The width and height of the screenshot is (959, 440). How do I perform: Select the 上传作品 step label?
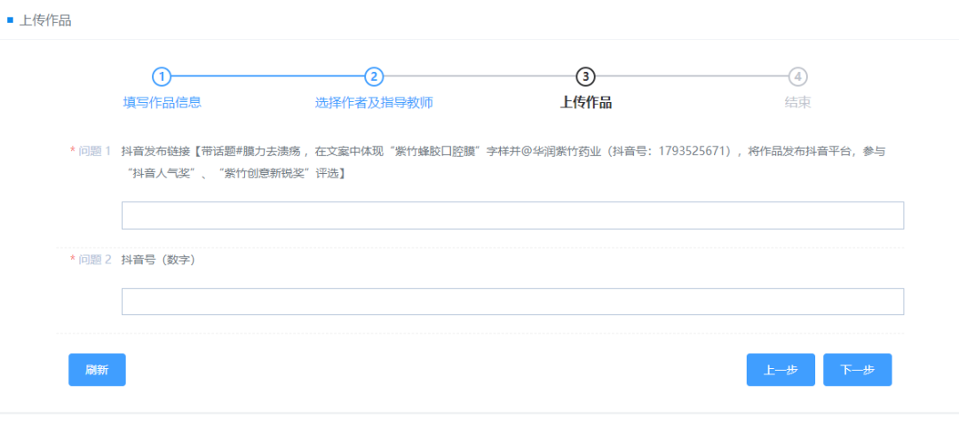click(x=586, y=103)
